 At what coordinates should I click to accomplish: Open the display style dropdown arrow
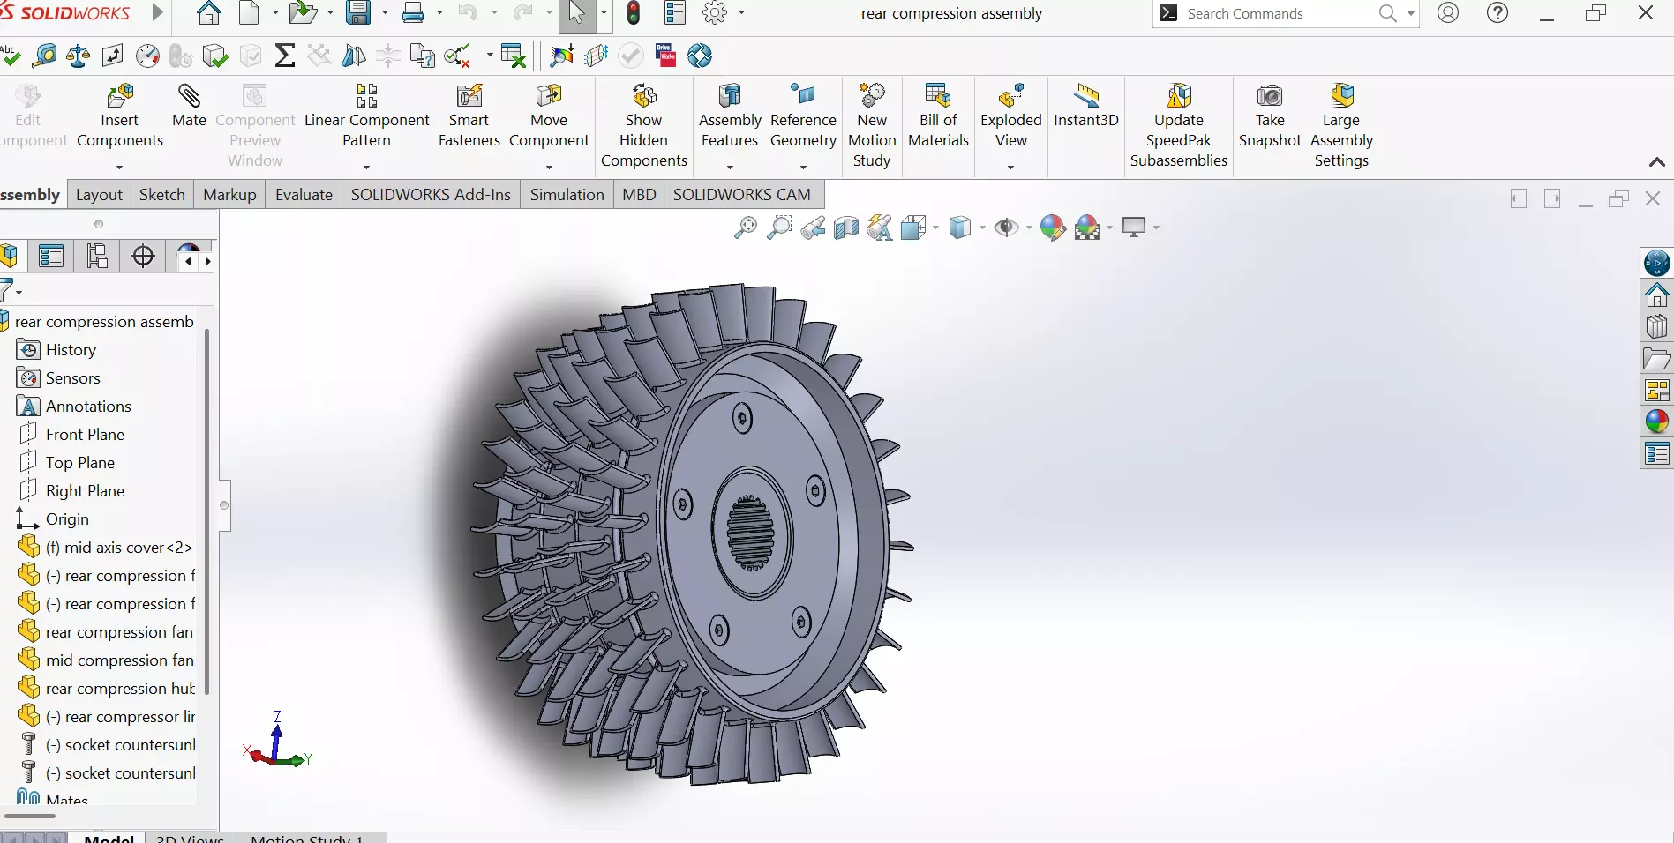click(982, 228)
